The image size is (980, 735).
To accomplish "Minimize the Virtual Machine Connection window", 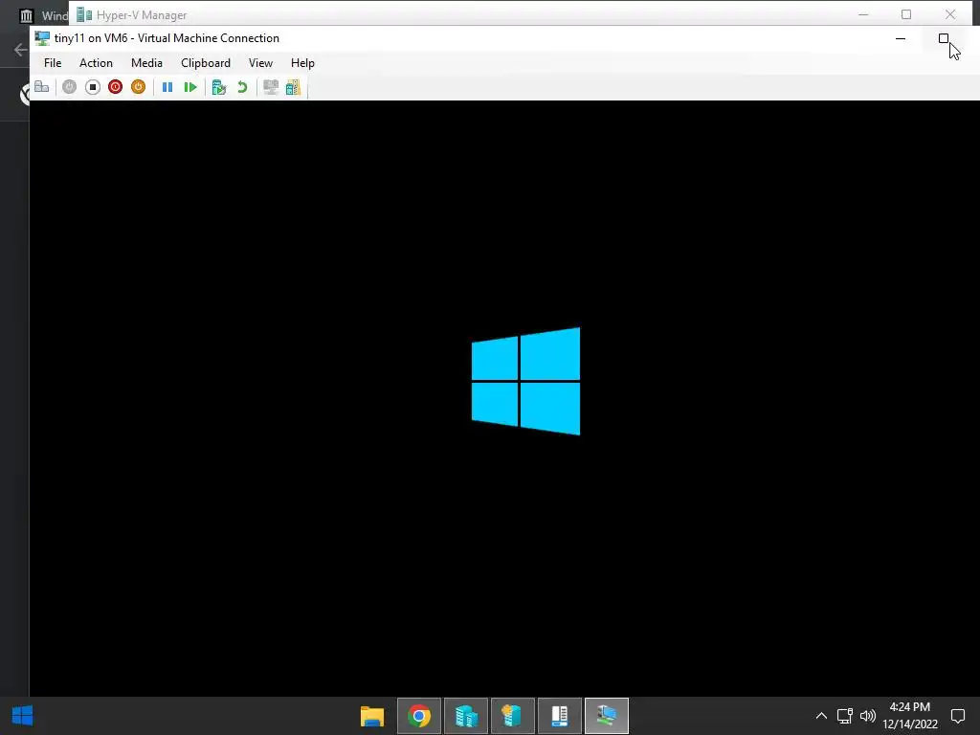I will (901, 38).
